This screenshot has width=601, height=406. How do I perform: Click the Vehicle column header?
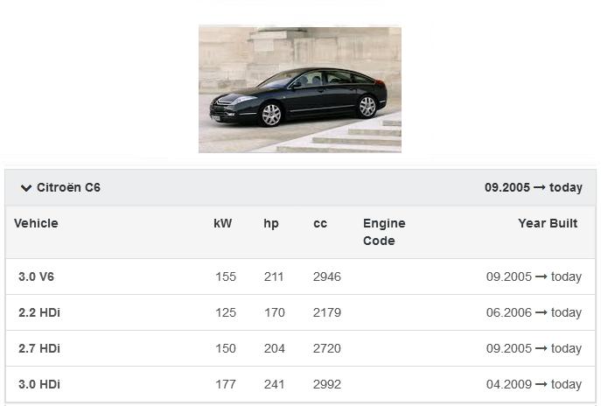(x=36, y=224)
